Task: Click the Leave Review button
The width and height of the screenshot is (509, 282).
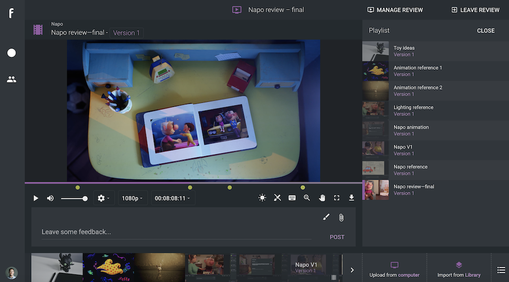Action: [475, 10]
